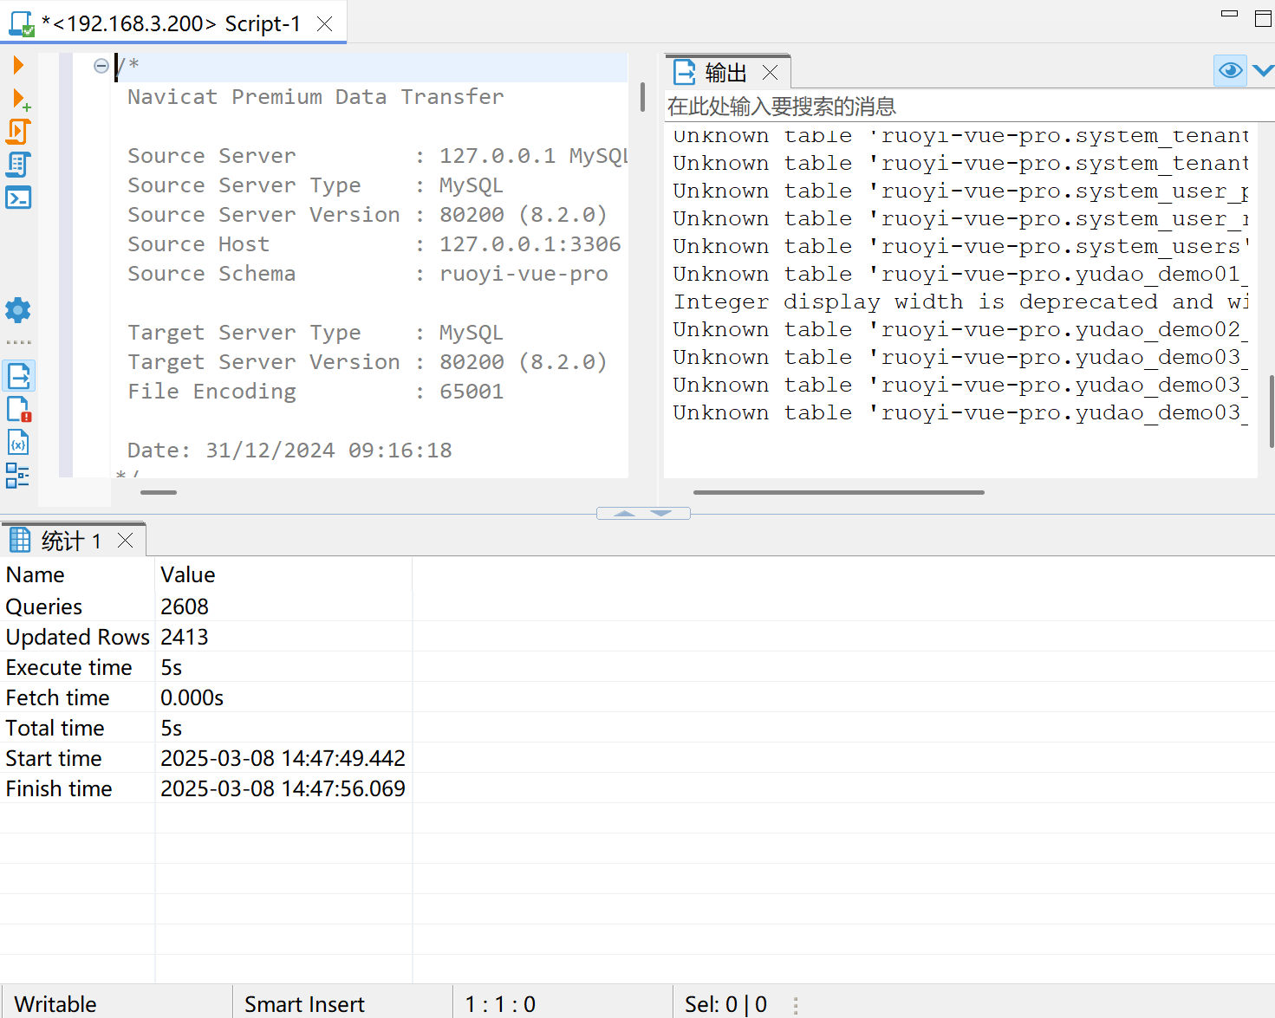This screenshot has width=1275, height=1018.
Task: Close the 输出 output tab
Action: tap(770, 73)
